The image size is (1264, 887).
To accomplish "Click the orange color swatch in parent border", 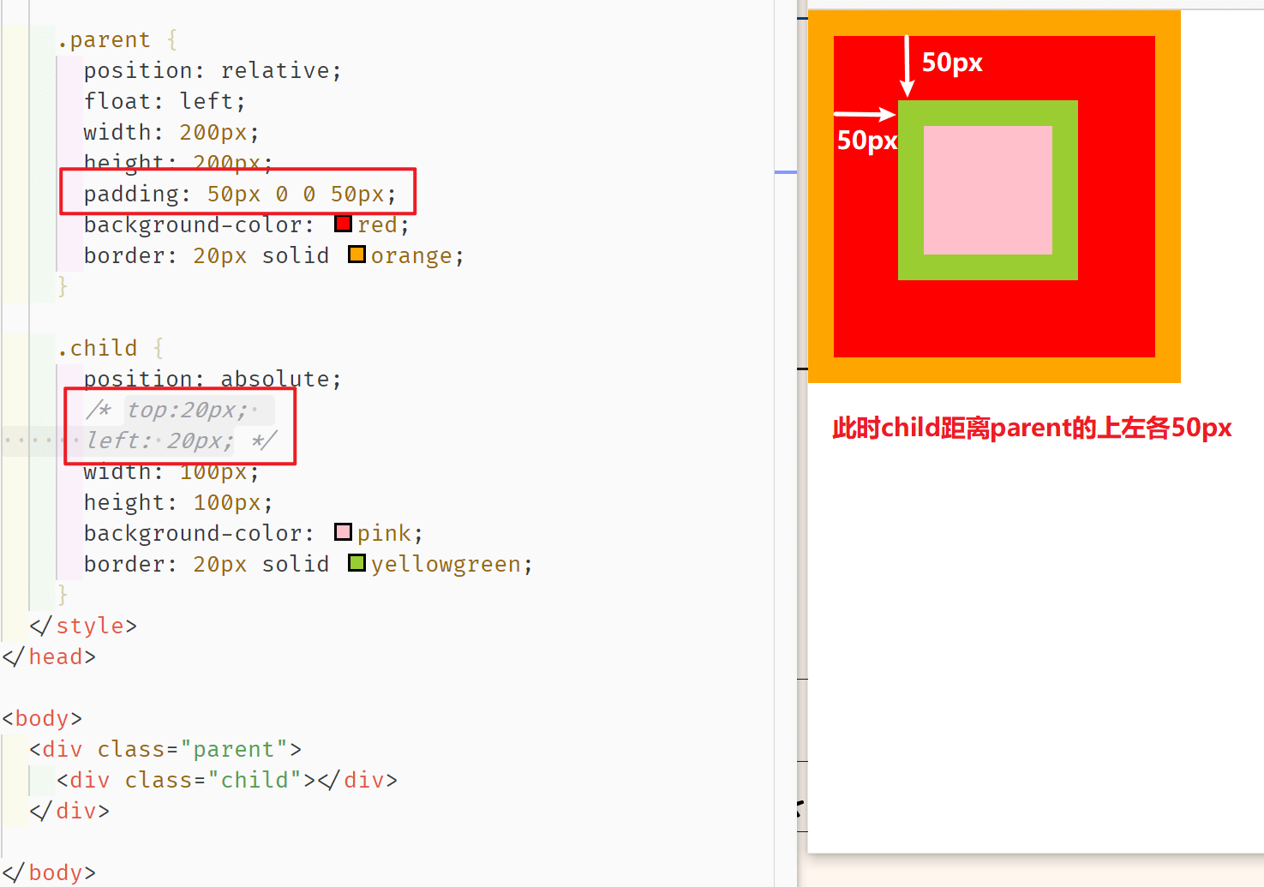I will 357,255.
